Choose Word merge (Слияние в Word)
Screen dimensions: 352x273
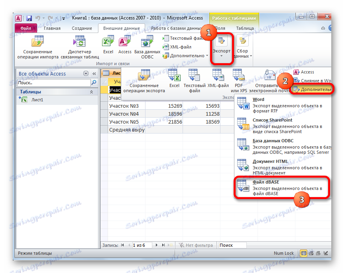(x=312, y=81)
